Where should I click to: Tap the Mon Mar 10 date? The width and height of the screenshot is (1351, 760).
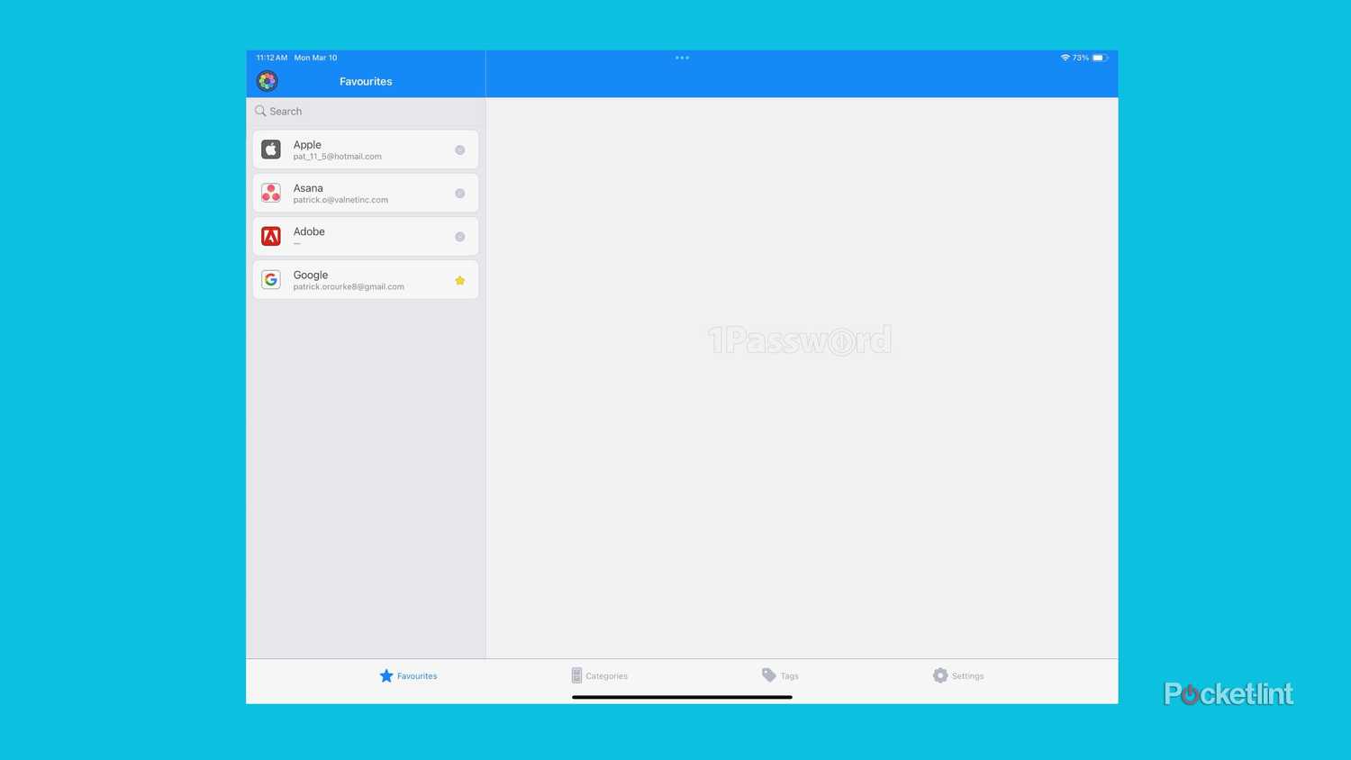(315, 58)
